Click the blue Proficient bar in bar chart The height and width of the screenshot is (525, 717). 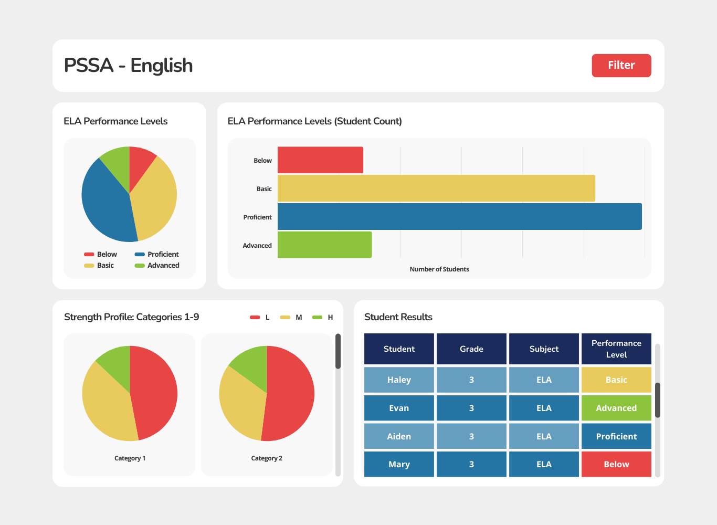pyautogui.click(x=460, y=216)
